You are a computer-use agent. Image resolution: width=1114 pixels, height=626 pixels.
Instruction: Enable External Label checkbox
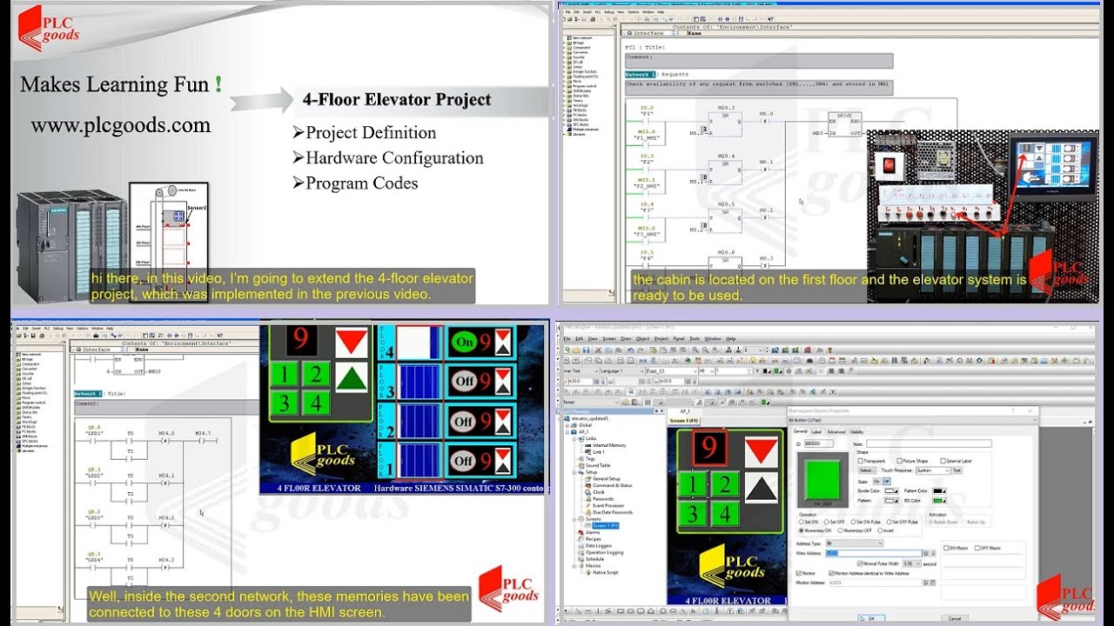point(943,461)
